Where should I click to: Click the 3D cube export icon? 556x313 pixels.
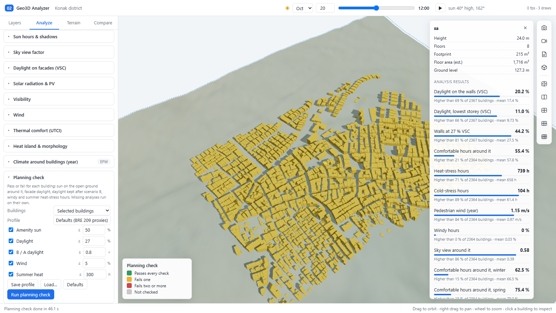click(544, 67)
